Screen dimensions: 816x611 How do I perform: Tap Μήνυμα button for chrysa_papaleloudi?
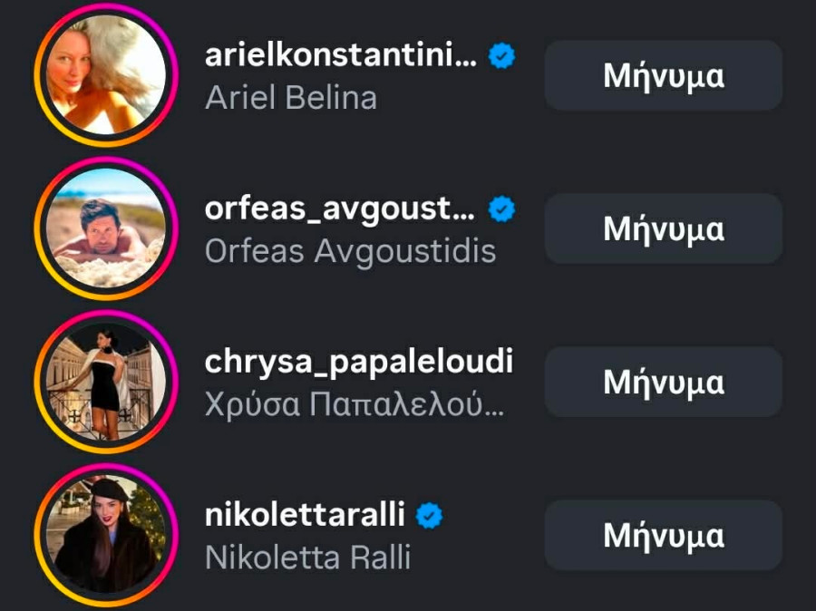click(x=664, y=382)
